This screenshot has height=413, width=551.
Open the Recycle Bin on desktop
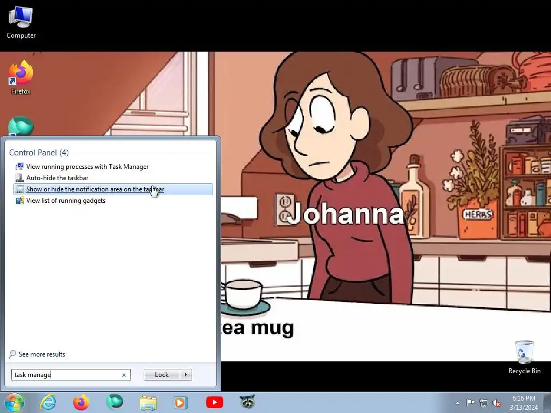524,357
